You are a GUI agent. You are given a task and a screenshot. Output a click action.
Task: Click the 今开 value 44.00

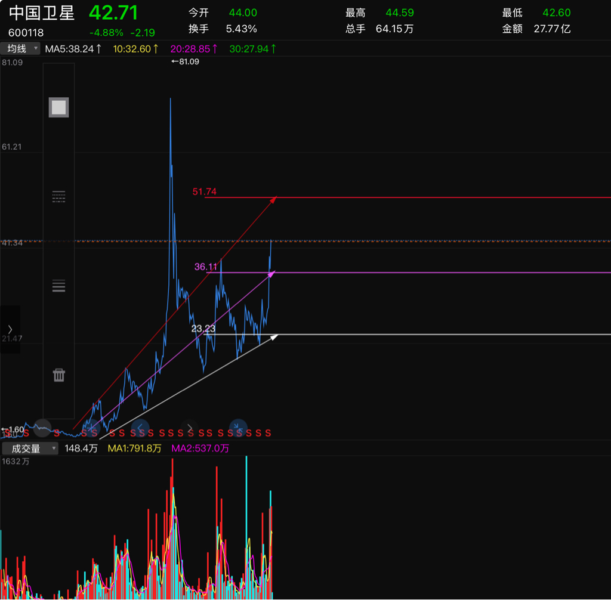(x=243, y=13)
